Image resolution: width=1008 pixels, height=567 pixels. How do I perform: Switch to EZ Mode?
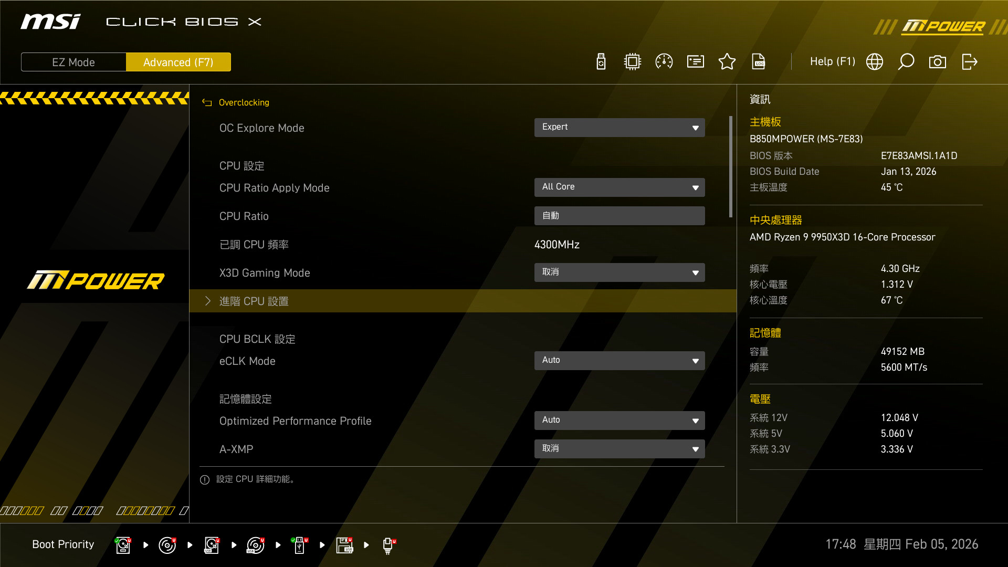pyautogui.click(x=73, y=62)
